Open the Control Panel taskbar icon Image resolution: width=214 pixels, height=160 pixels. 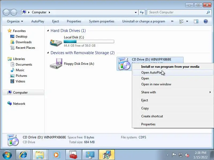click(90, 155)
